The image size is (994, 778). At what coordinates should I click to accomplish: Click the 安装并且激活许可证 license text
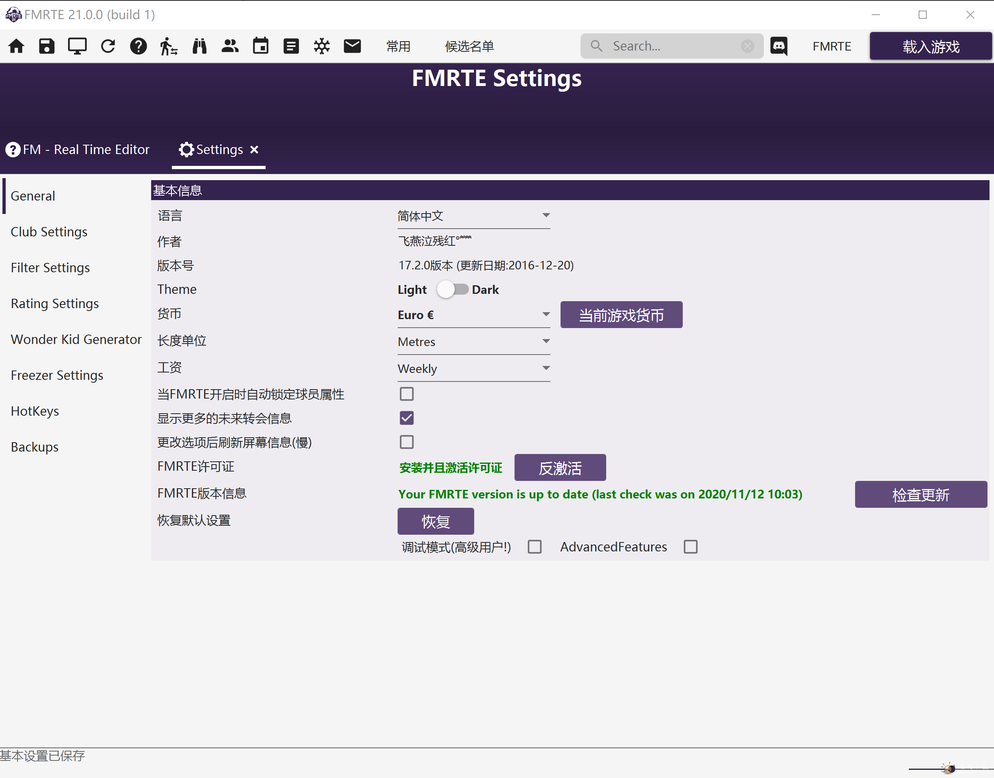[x=451, y=468]
